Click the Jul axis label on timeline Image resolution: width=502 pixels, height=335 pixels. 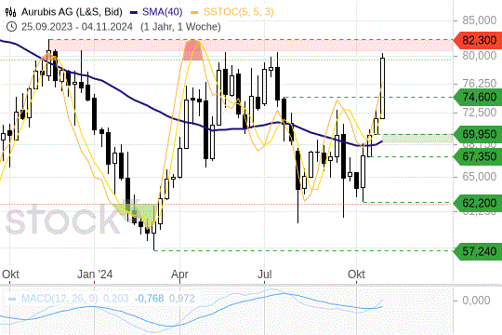265,275
